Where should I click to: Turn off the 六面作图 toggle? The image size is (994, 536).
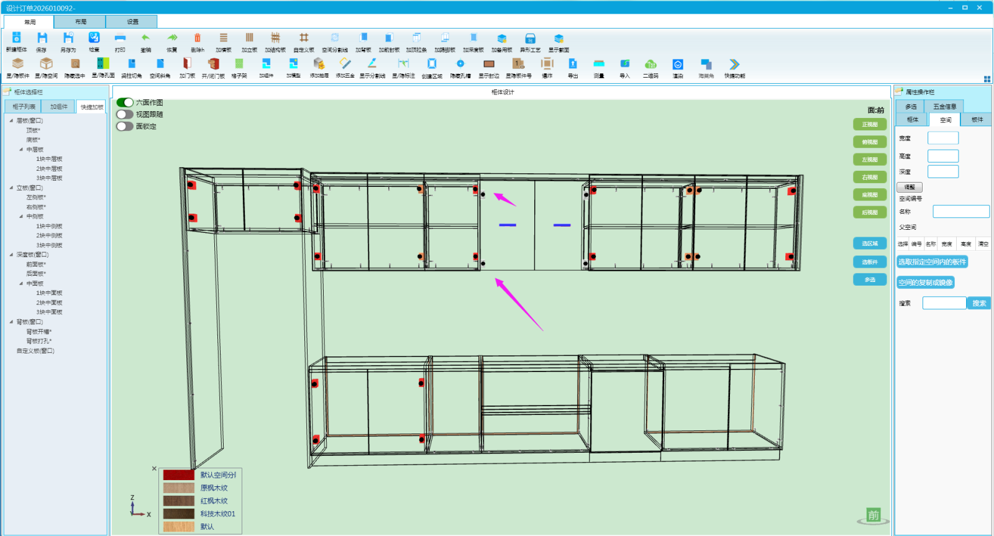coord(125,102)
